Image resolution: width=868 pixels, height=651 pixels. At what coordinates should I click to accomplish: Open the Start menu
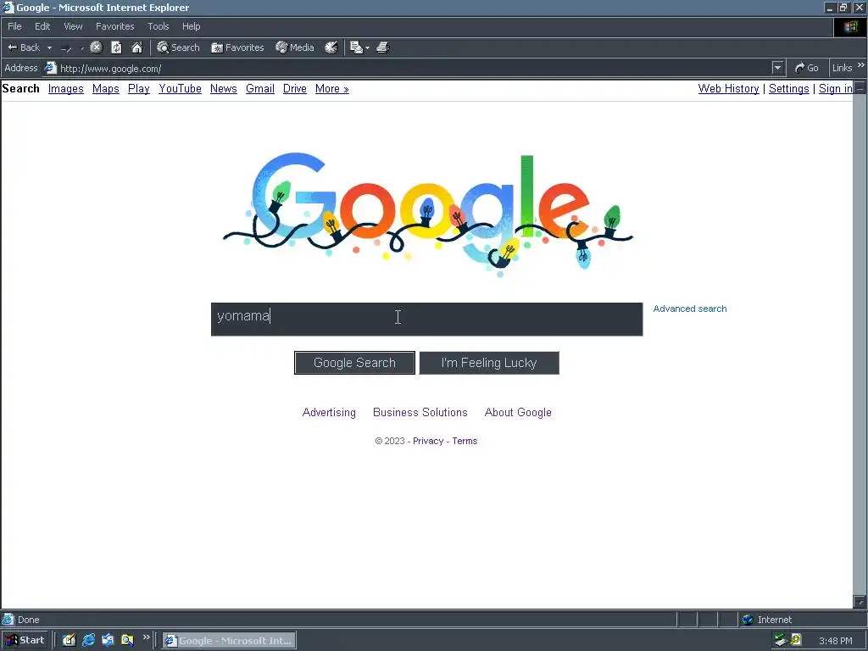point(25,641)
